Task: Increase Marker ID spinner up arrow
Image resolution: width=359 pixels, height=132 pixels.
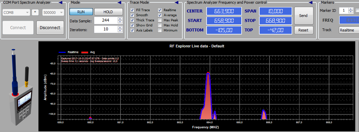Action: 351,9
